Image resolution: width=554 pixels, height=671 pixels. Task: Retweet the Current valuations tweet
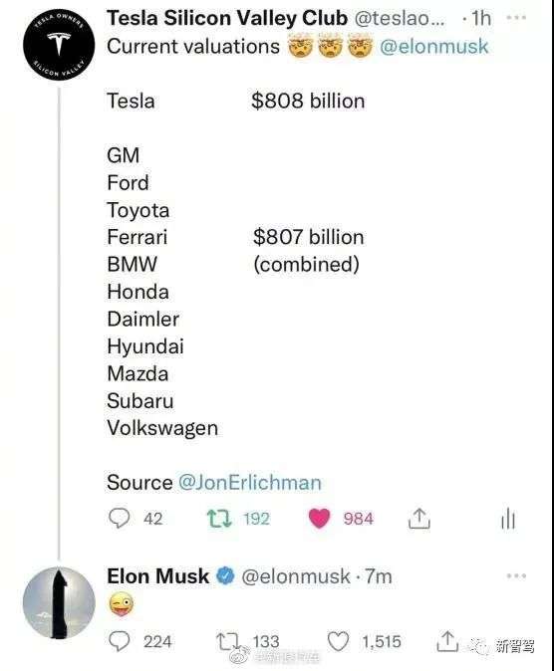(219, 518)
